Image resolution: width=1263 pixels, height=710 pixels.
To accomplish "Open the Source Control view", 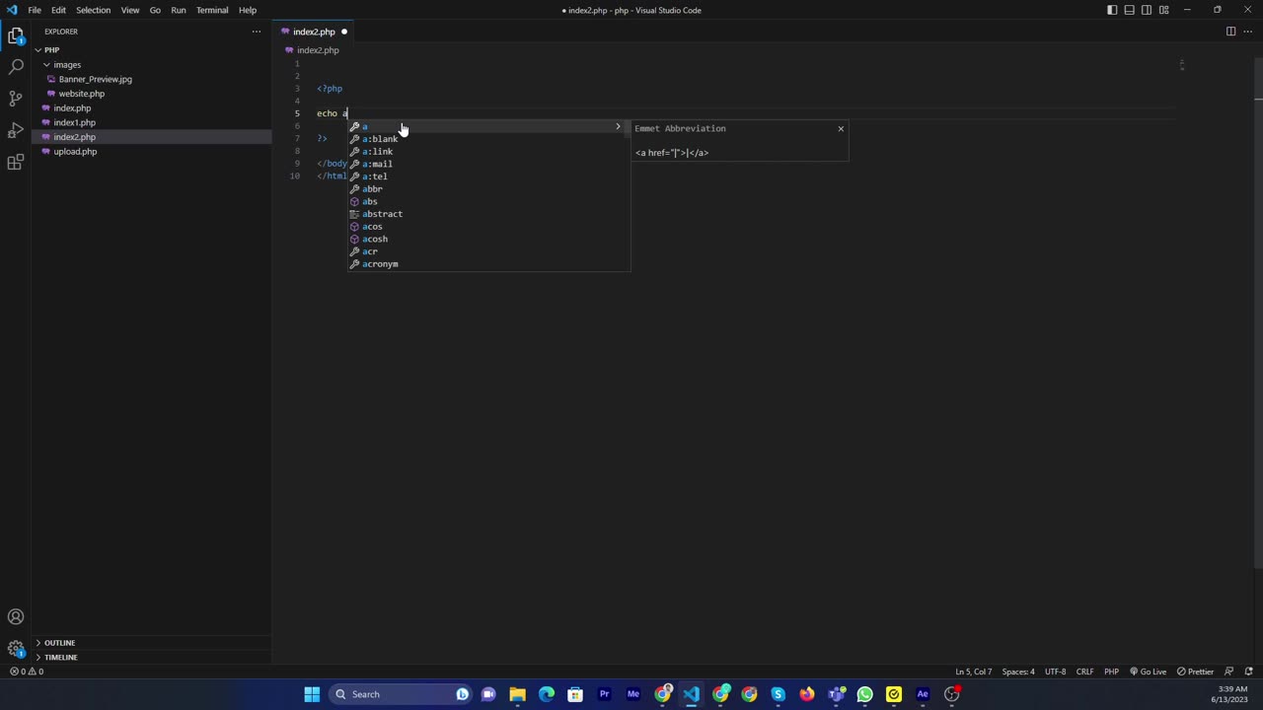I will pos(16,99).
